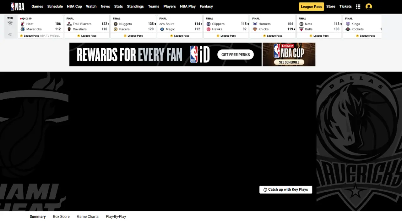Open the Tickets link
The width and height of the screenshot is (402, 222).
[345, 7]
